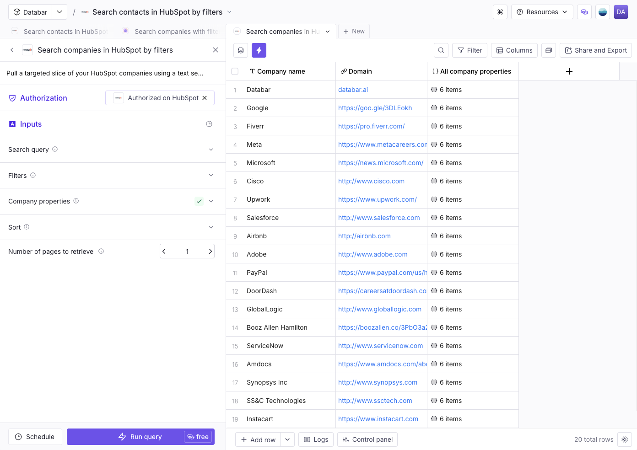Show info for Search query
The height and width of the screenshot is (450, 637).
click(x=55, y=149)
